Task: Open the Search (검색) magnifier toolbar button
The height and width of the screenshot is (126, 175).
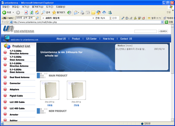Action: pyautogui.click(x=46, y=13)
